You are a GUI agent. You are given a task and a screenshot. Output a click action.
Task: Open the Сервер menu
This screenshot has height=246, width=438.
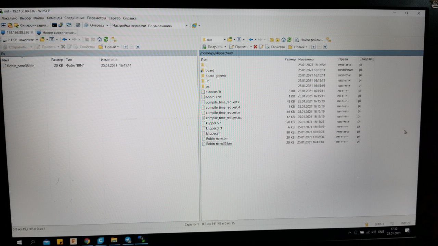114,18
